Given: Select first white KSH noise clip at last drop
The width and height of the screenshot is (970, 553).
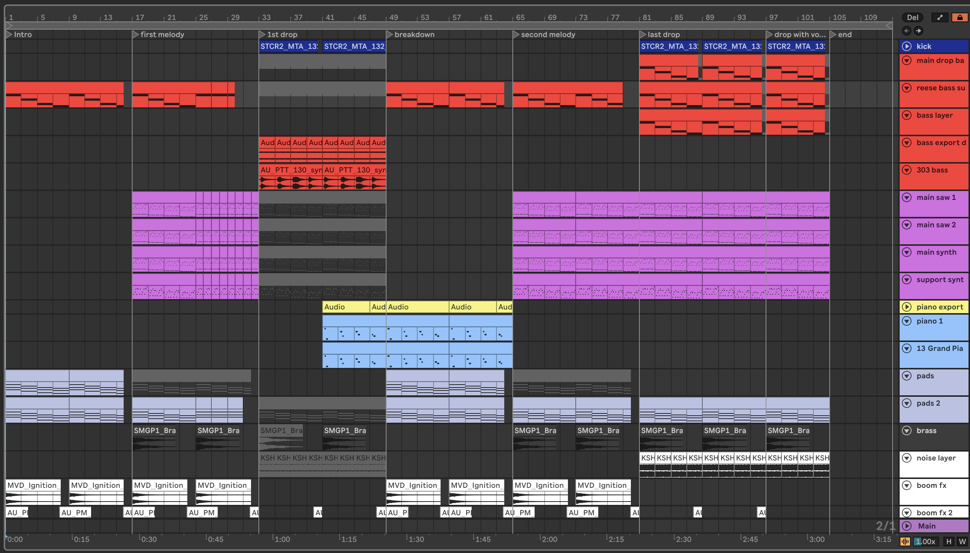Looking at the screenshot, I should [647, 464].
